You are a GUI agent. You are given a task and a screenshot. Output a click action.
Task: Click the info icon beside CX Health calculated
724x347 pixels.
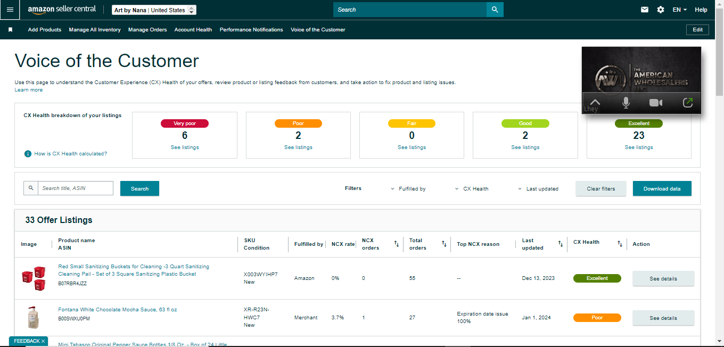pos(28,154)
